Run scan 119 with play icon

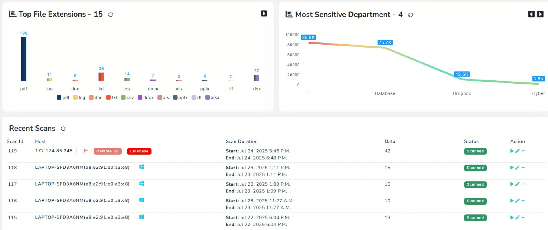pyautogui.click(x=512, y=151)
